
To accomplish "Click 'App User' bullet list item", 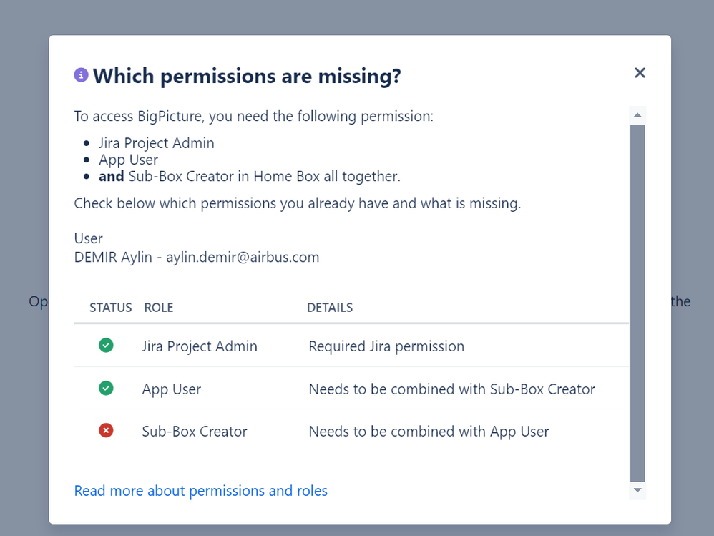I will 128,160.
